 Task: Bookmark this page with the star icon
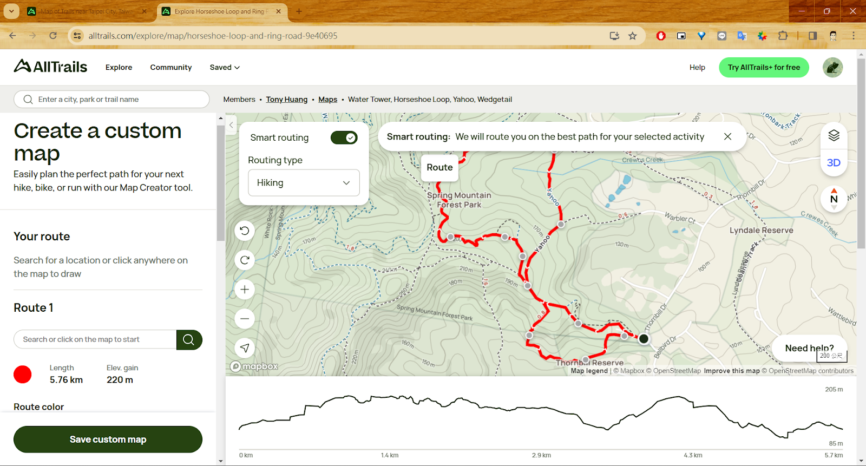633,36
